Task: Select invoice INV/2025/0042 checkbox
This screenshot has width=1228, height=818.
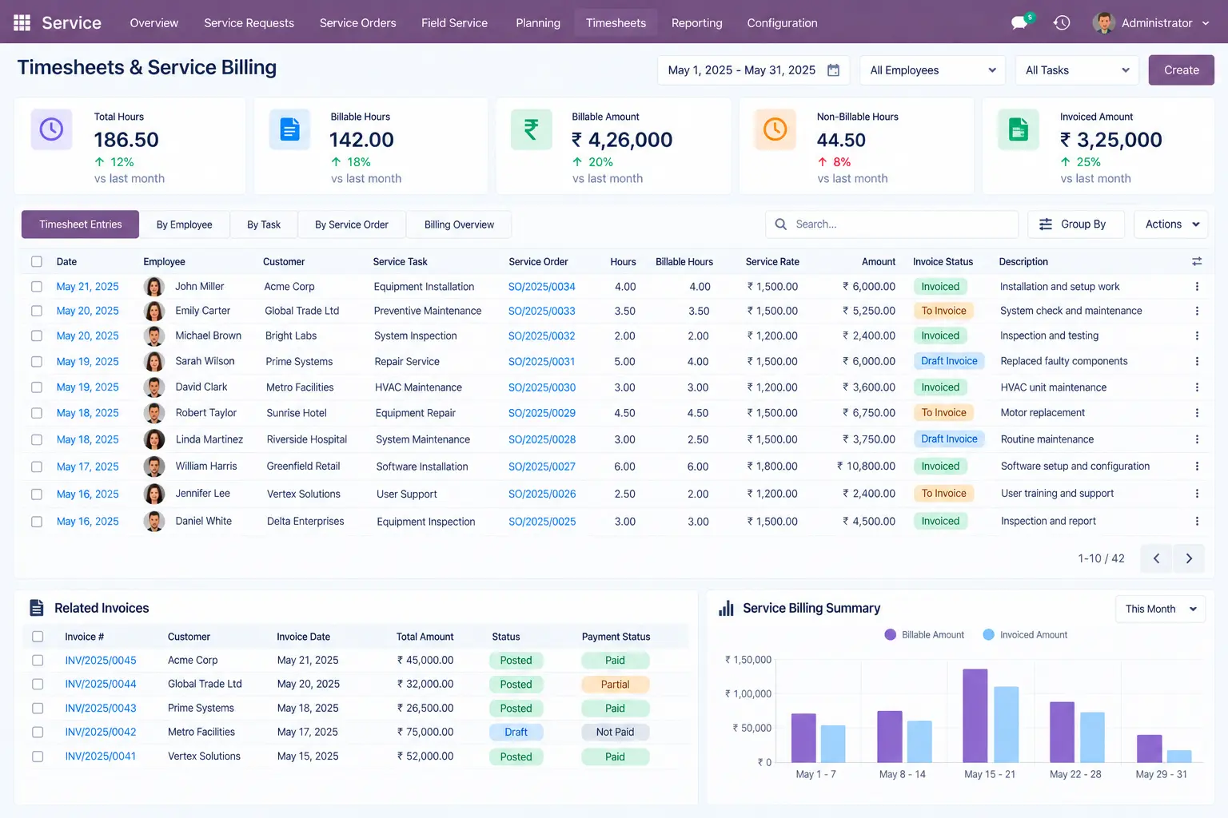Action: coord(38,733)
